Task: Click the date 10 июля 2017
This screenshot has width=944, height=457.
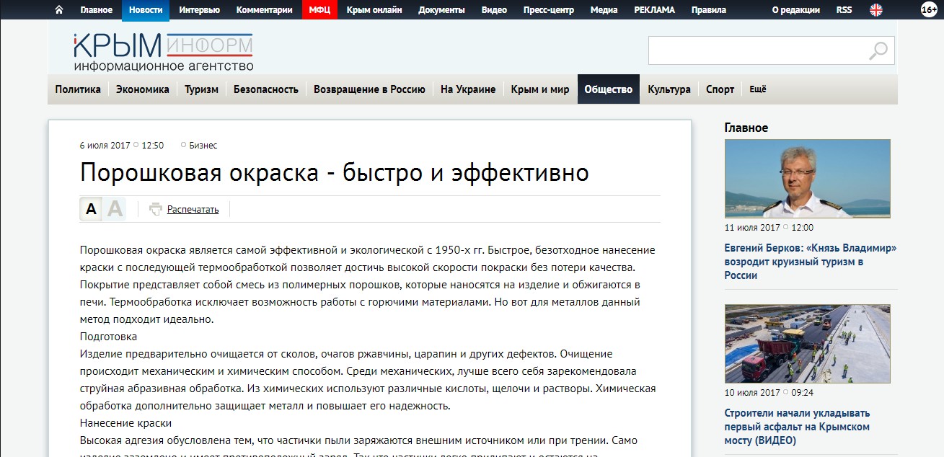Action: coord(752,393)
